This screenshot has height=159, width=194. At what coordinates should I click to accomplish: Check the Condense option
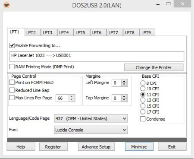coord(143,119)
